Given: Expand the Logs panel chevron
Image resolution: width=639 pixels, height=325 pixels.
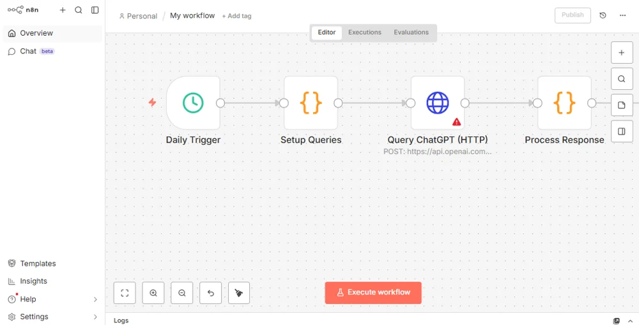Looking at the screenshot, I should [x=631, y=321].
